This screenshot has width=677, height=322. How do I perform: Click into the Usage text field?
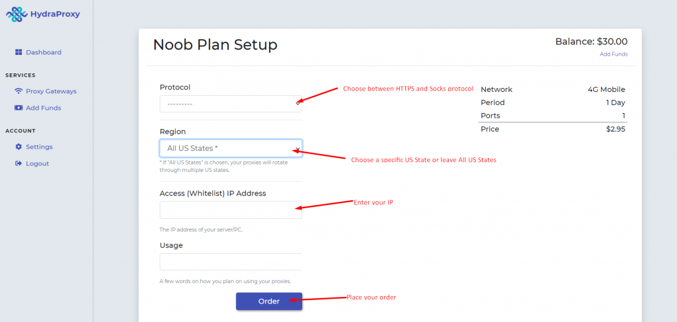(x=230, y=262)
